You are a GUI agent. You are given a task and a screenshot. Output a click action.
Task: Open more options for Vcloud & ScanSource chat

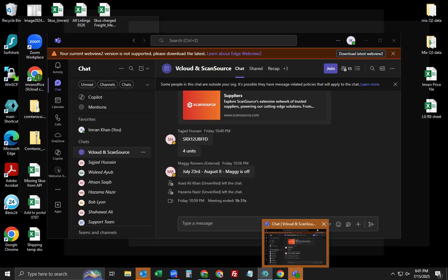point(143,152)
